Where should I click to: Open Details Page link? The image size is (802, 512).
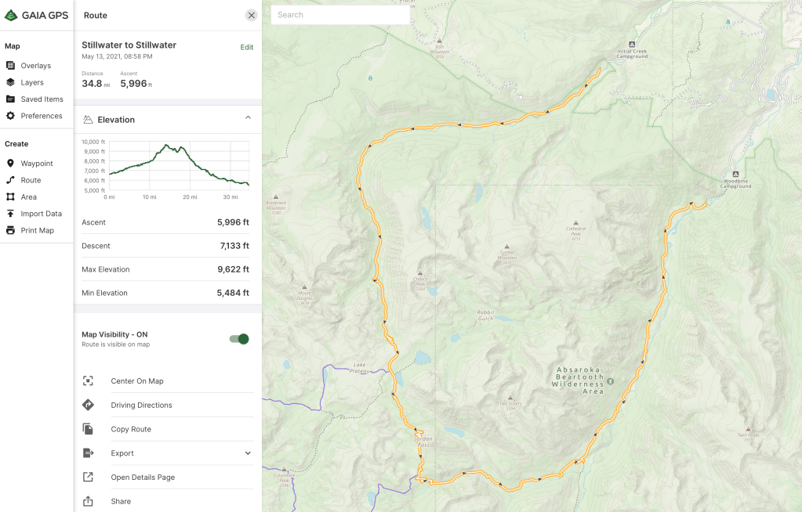tap(143, 478)
